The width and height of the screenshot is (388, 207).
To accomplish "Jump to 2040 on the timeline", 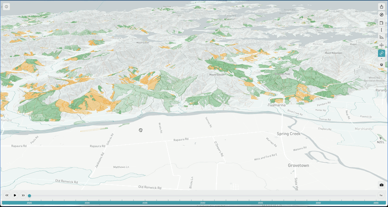I will (x=202, y=203).
